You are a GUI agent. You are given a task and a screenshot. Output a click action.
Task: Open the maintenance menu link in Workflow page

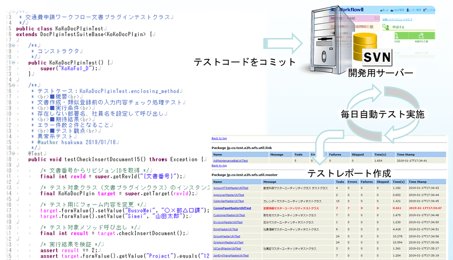[397, 20]
